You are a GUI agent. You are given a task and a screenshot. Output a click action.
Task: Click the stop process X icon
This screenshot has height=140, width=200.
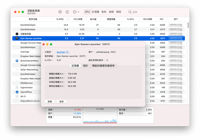pyautogui.click(x=60, y=12)
